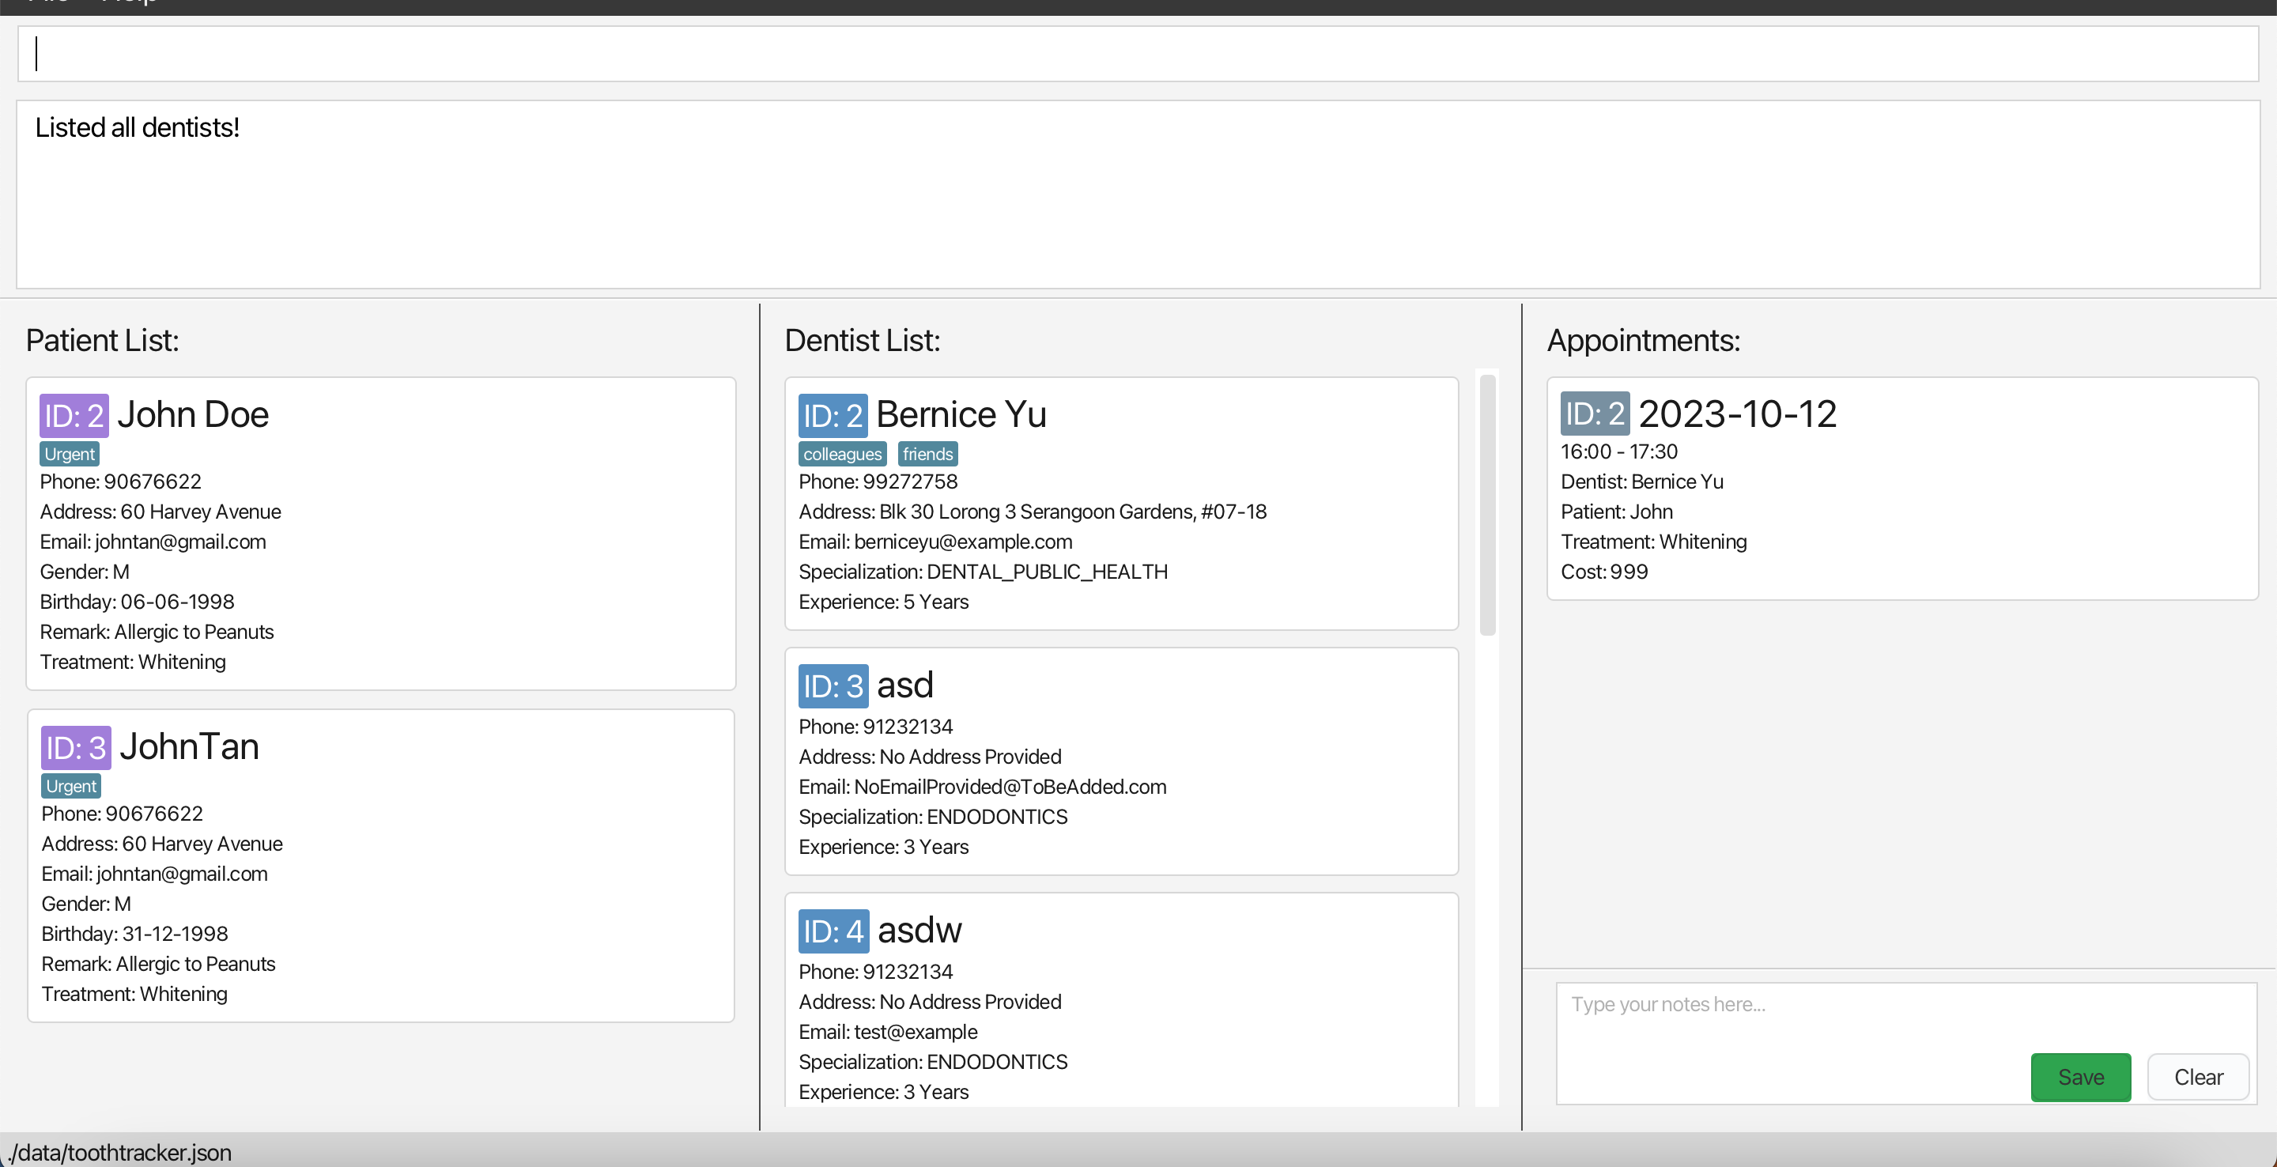This screenshot has height=1167, width=2277.
Task: Click ID: 2 badge on 2023-10-12 appointment
Action: pyautogui.click(x=1595, y=414)
